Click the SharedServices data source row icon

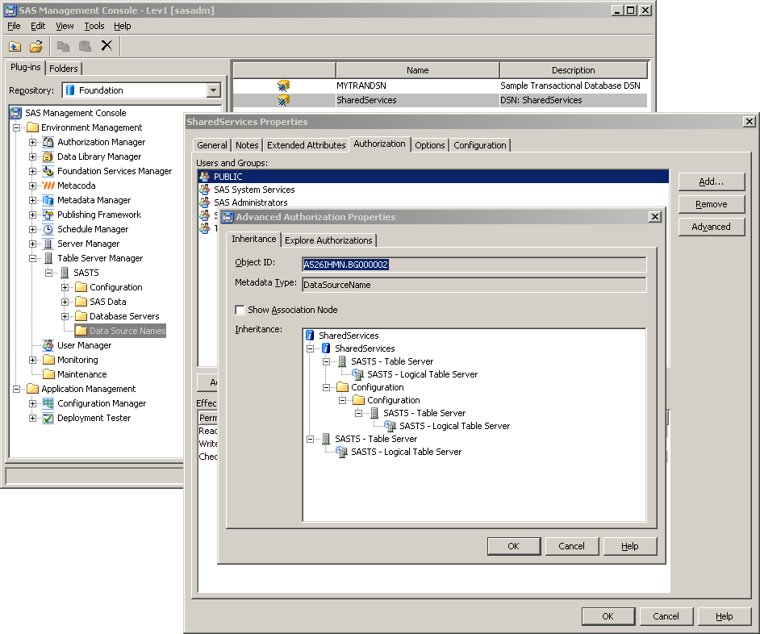283,100
